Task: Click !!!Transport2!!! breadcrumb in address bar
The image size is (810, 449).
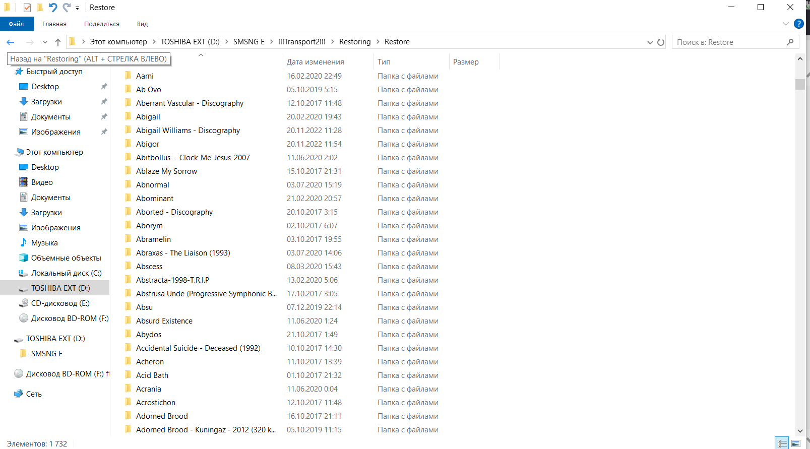Action: click(x=302, y=42)
